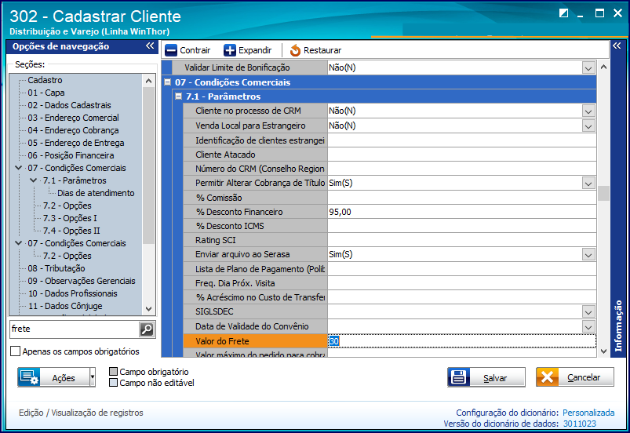Collapse the navigation options panel
Image resolution: width=630 pixels, height=433 pixels.
[150, 46]
